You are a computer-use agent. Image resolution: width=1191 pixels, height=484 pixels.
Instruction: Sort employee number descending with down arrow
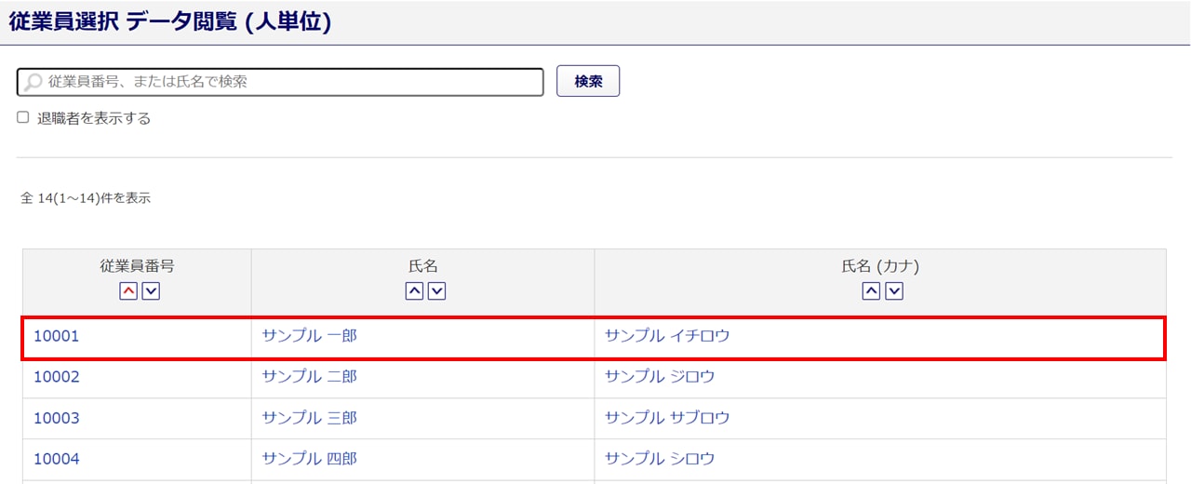pyautogui.click(x=151, y=291)
